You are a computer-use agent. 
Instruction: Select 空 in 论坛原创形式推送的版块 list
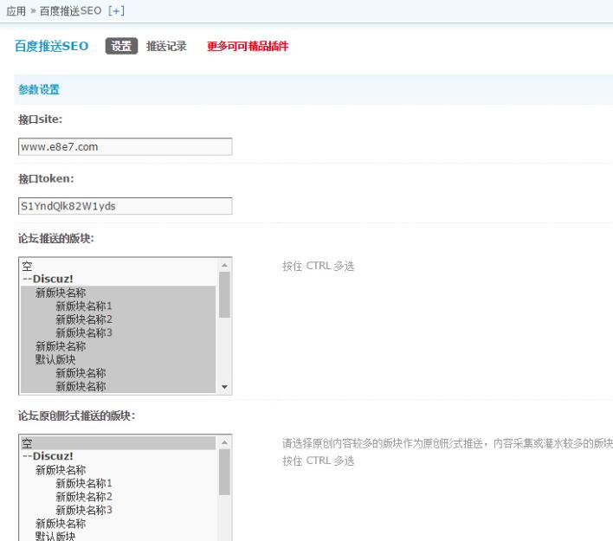click(118, 443)
